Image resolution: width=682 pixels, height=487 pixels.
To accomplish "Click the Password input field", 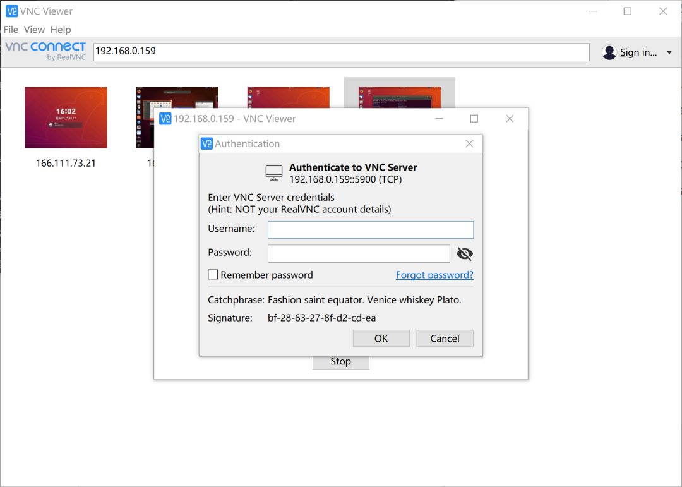I will click(x=359, y=253).
